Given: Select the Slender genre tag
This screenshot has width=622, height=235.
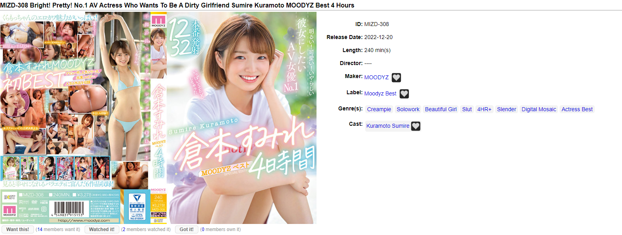Looking at the screenshot, I should pos(506,109).
